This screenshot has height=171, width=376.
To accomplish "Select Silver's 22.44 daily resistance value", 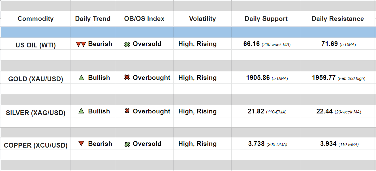I will 324,111.
